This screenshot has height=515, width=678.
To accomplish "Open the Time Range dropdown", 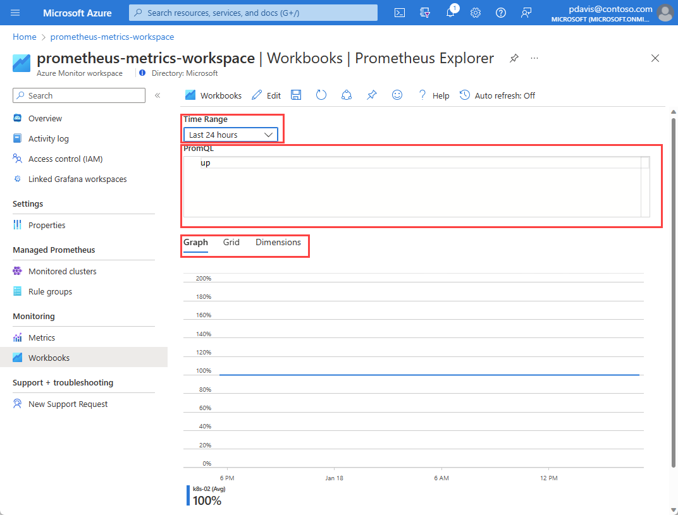I will pyautogui.click(x=231, y=135).
